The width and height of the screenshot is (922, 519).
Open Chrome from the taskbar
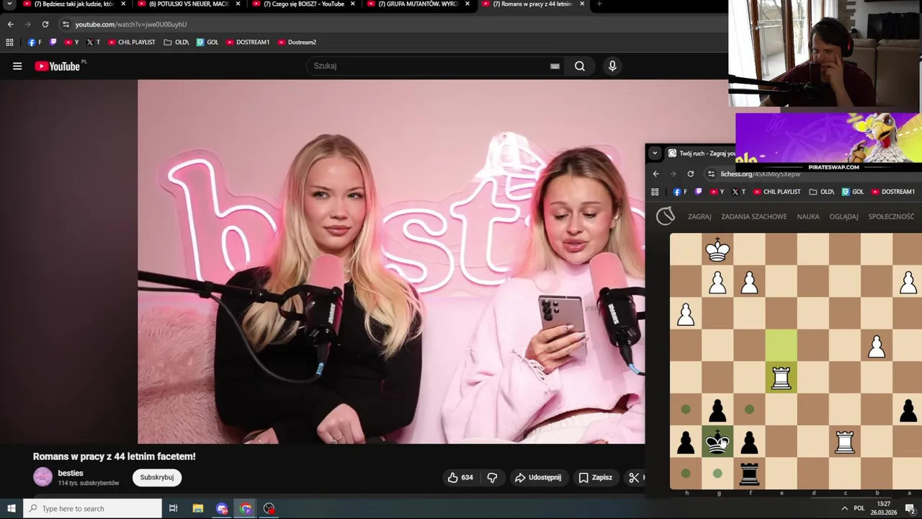coord(246,508)
